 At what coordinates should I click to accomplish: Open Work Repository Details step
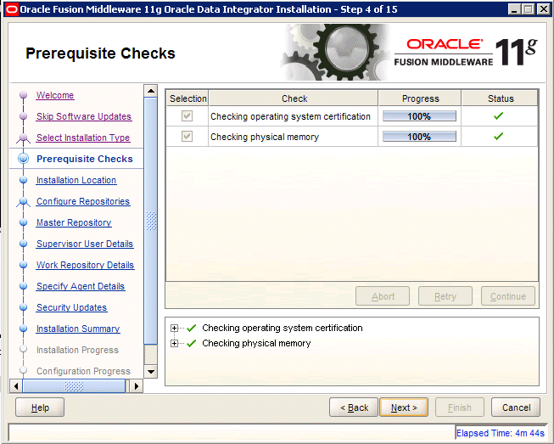point(85,265)
